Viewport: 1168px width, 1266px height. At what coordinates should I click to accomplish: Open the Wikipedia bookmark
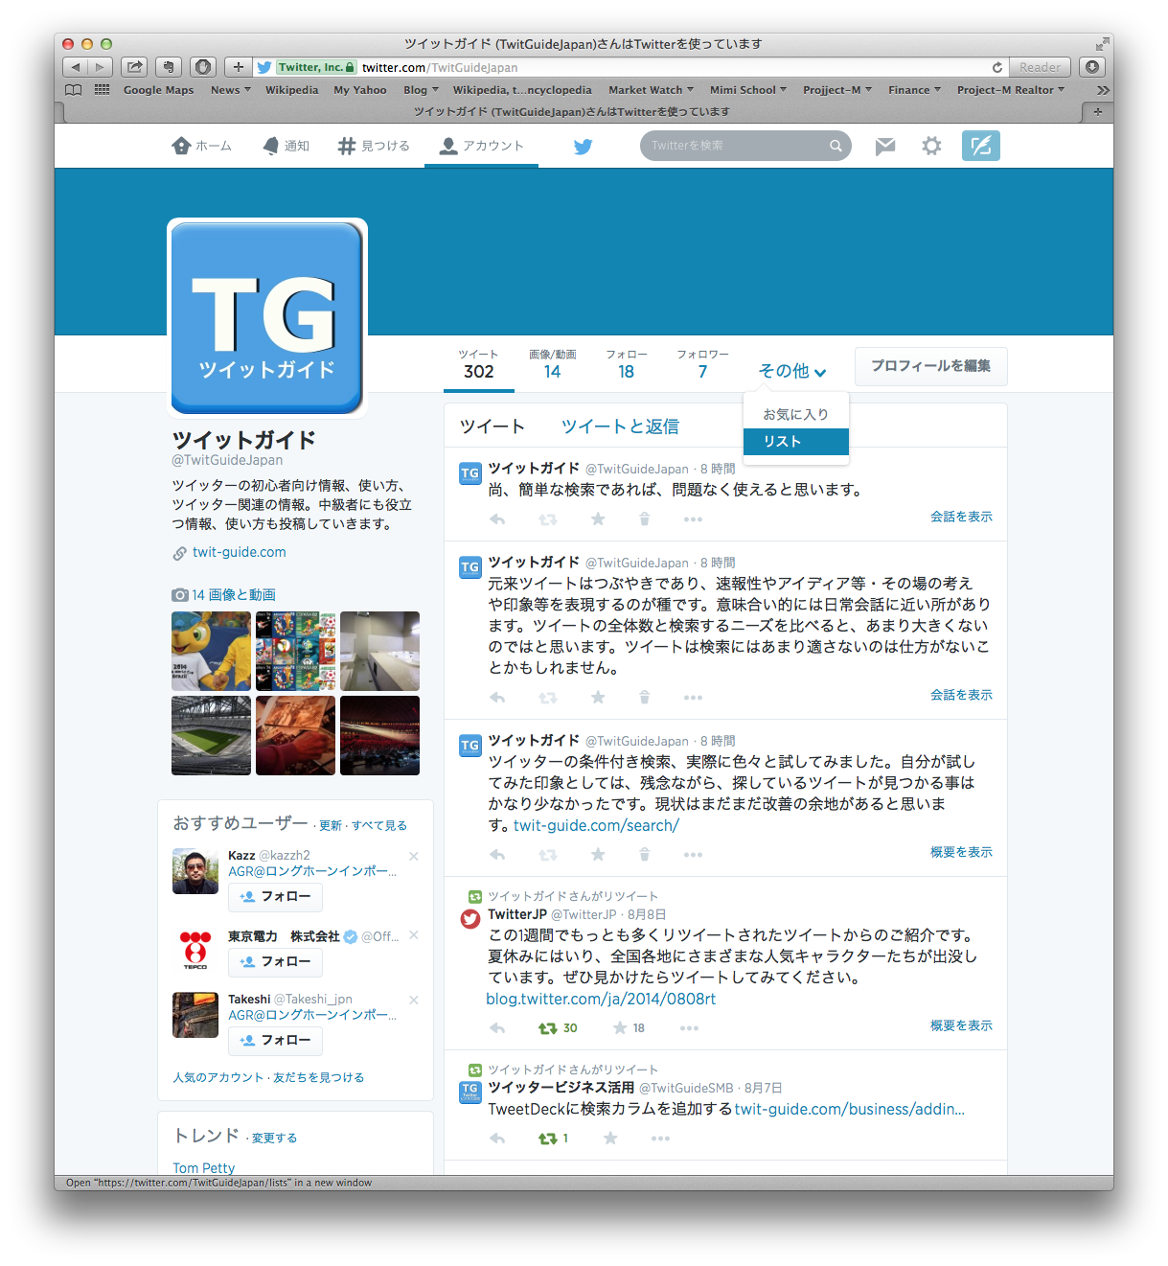pos(291,90)
